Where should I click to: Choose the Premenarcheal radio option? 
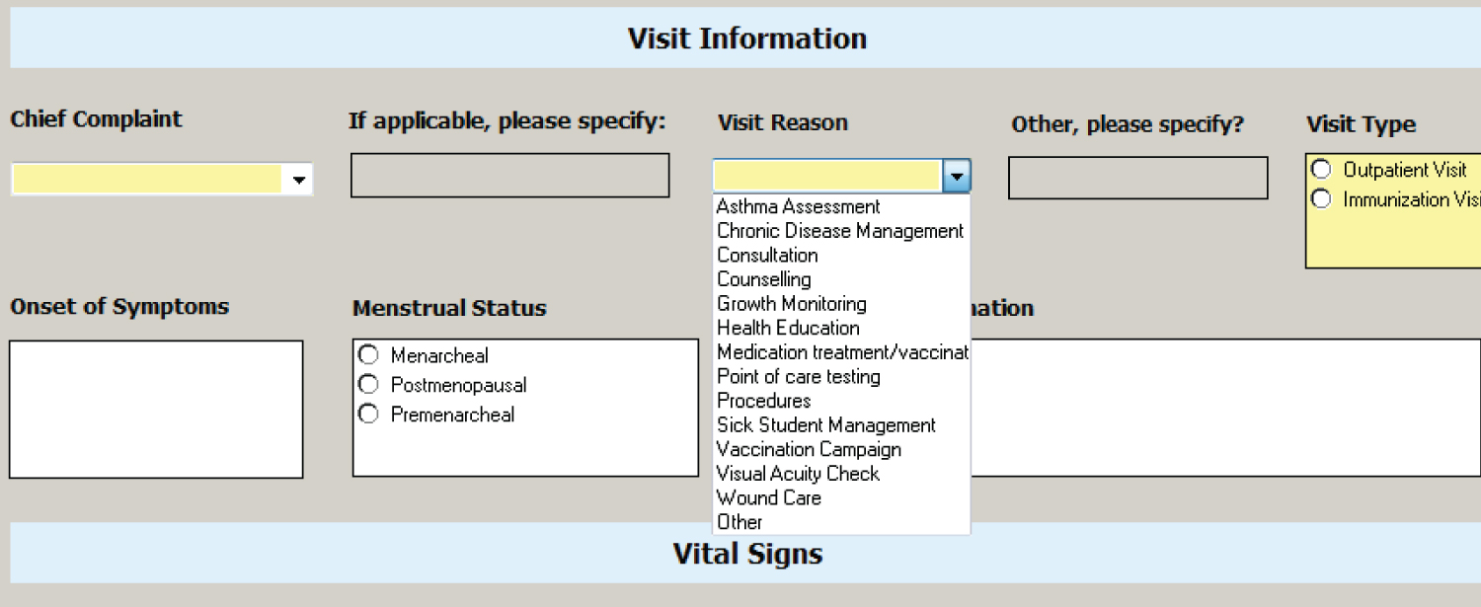pos(368,414)
